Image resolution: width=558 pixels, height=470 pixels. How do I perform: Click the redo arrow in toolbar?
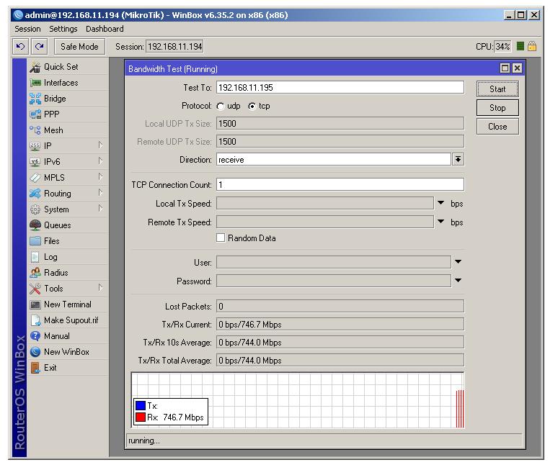pos(39,47)
